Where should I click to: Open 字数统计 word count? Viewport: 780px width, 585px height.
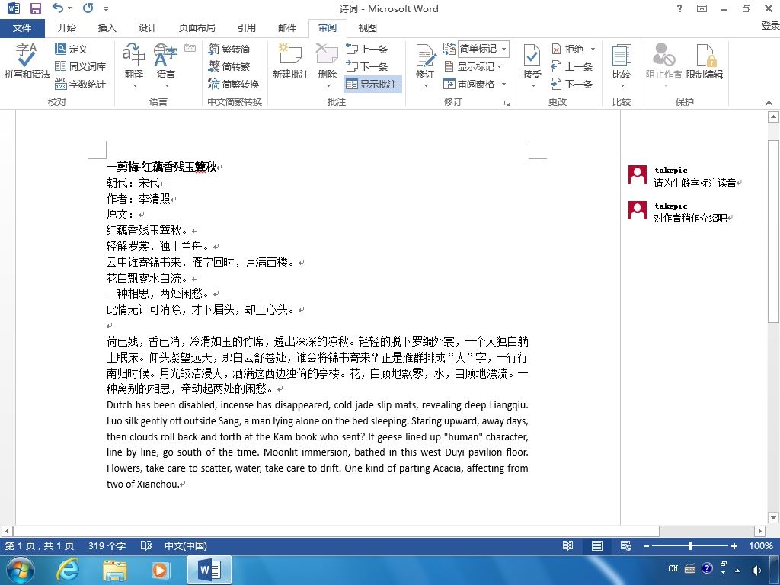[80, 84]
